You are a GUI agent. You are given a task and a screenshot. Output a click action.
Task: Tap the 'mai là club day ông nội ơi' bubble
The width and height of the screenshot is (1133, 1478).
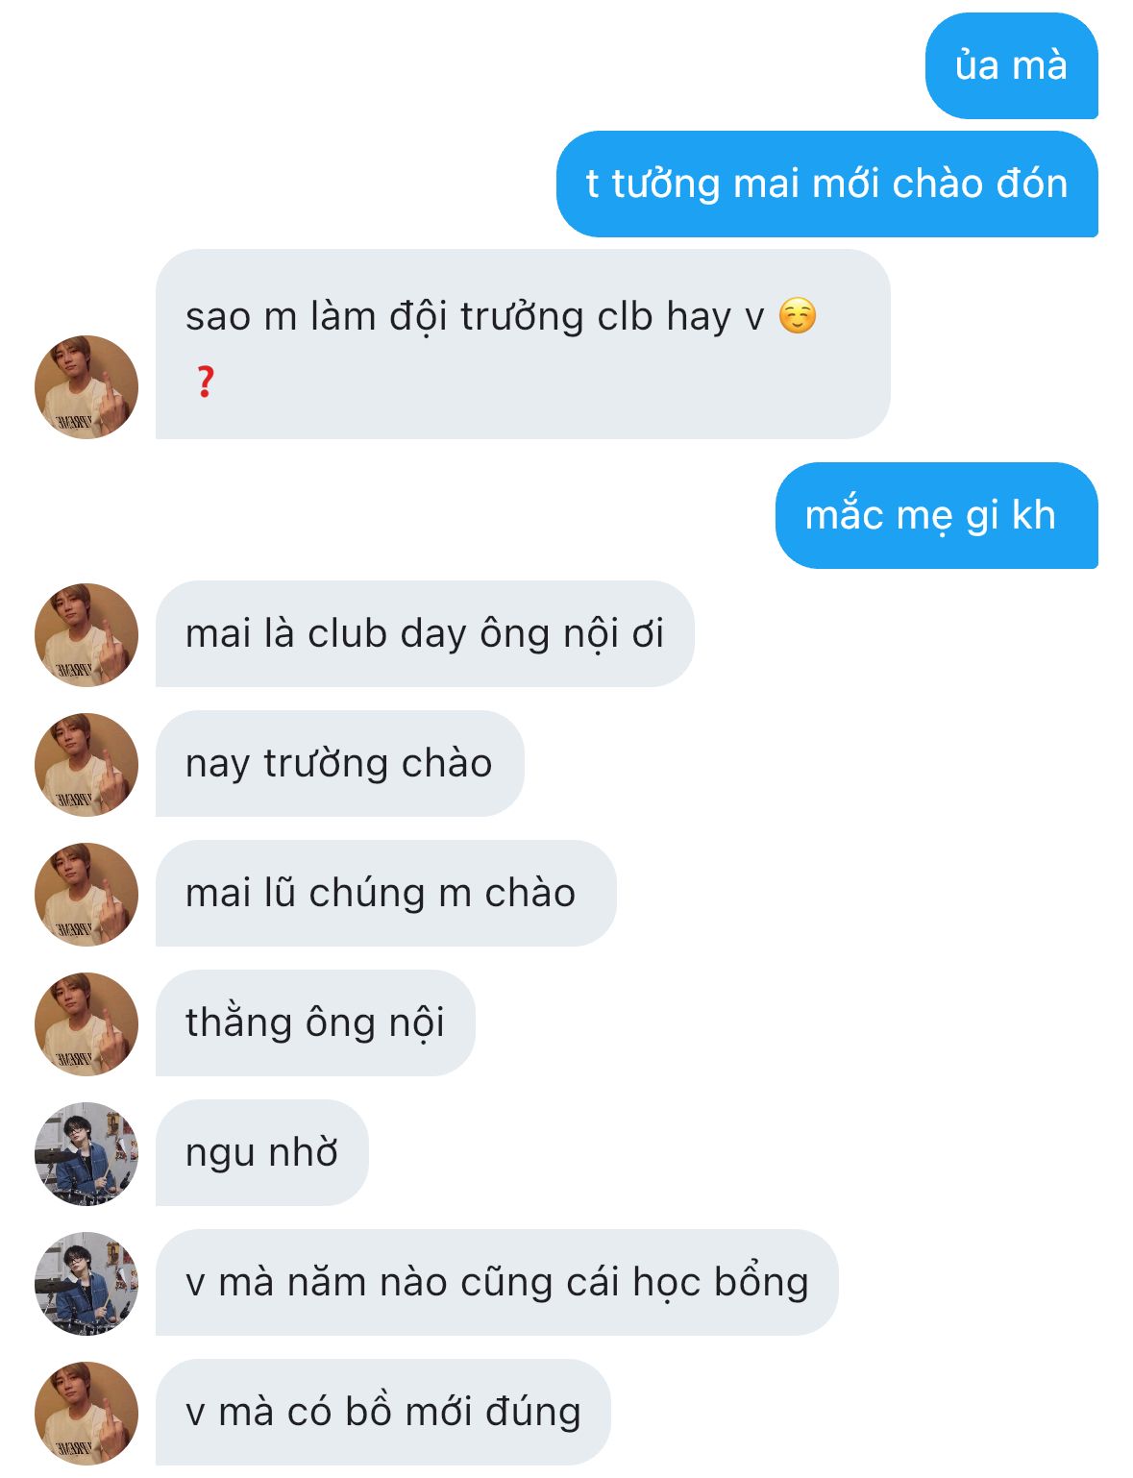425,634
